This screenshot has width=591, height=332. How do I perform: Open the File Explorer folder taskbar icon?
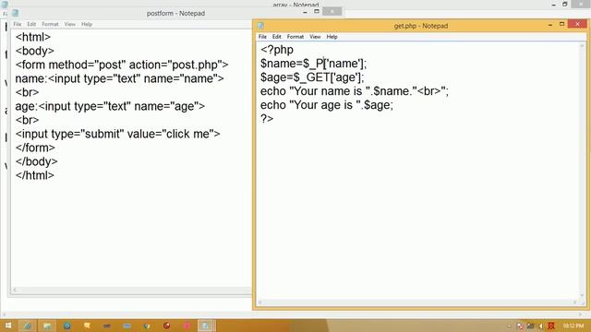[47, 326]
